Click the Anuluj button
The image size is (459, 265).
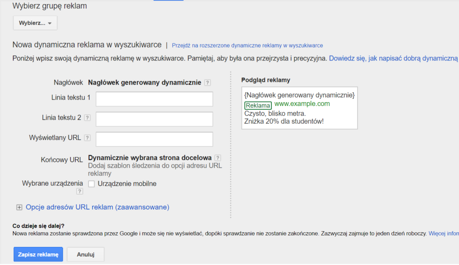(85, 254)
